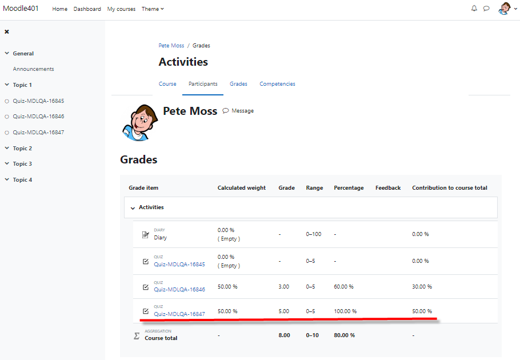The height and width of the screenshot is (360, 520).
Task: Click the sigma aggregation icon
Action: point(137,336)
